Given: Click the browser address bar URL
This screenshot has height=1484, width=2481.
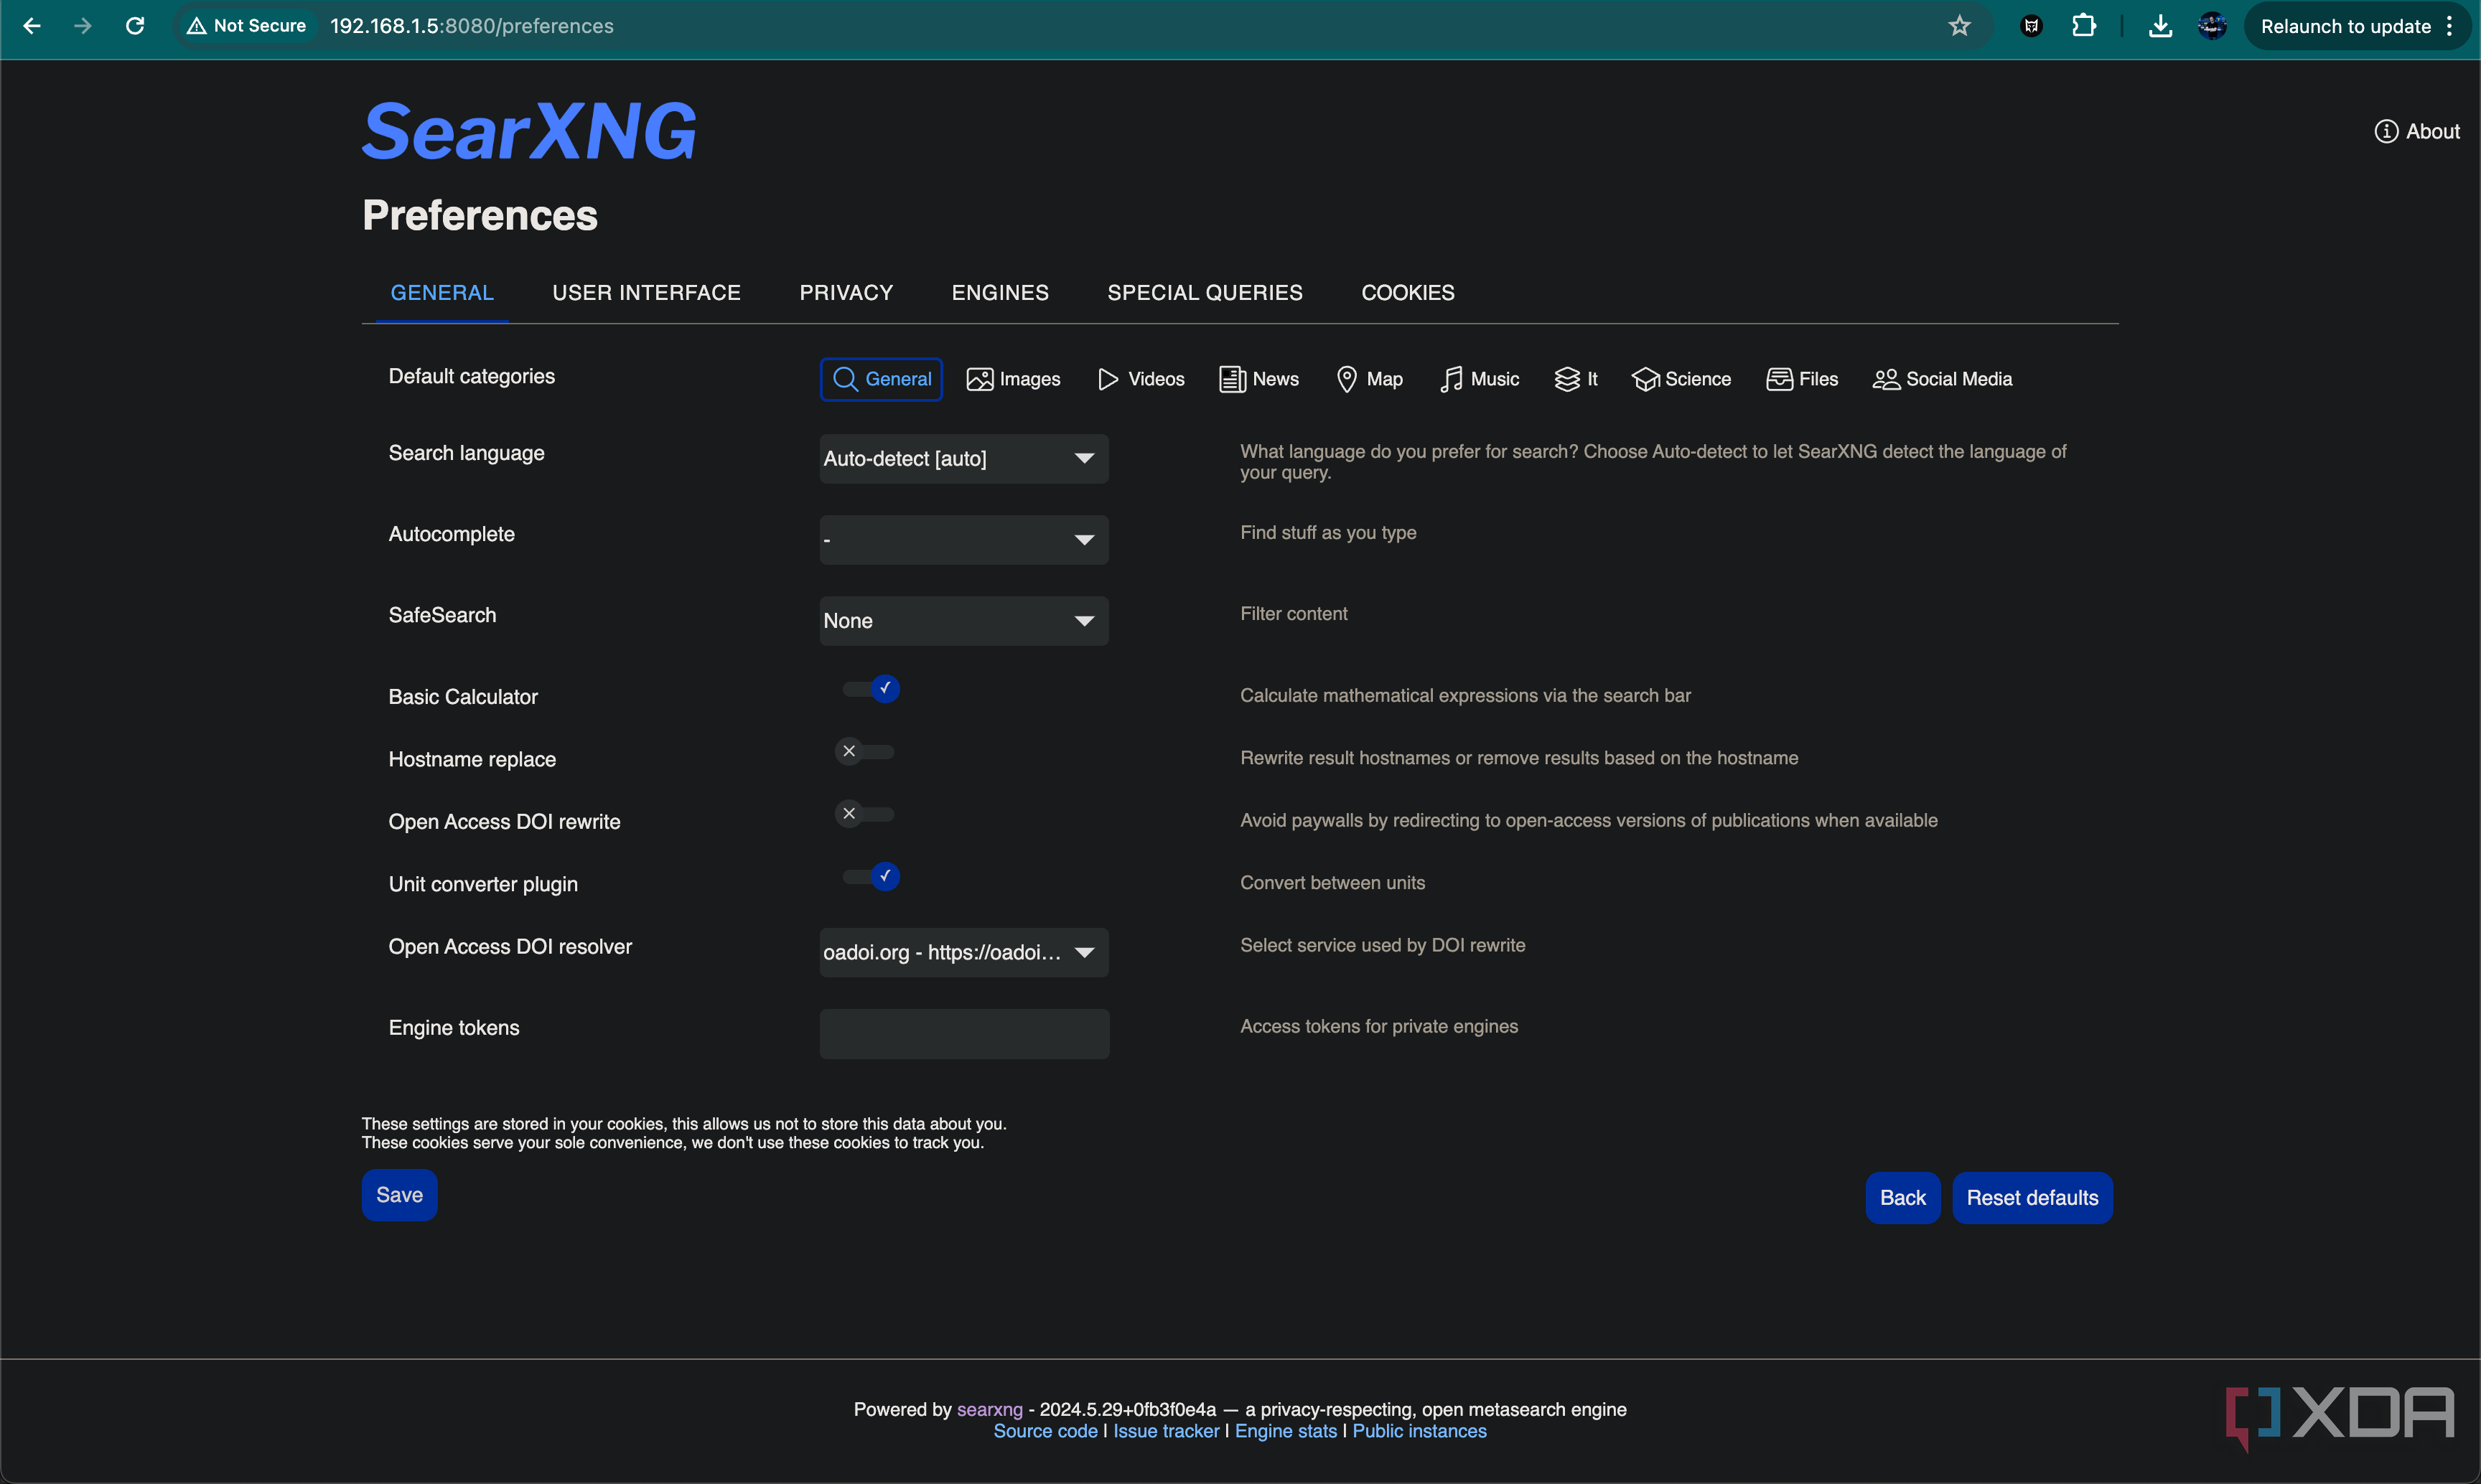Looking at the screenshot, I should click(472, 26).
